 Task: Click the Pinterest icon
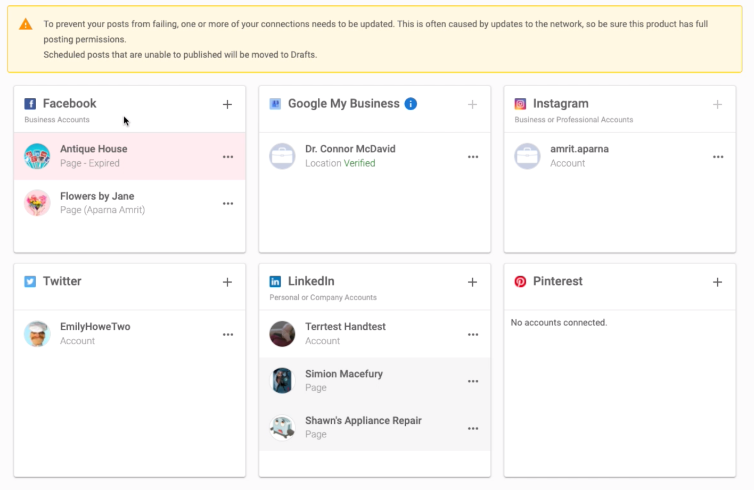click(x=520, y=281)
